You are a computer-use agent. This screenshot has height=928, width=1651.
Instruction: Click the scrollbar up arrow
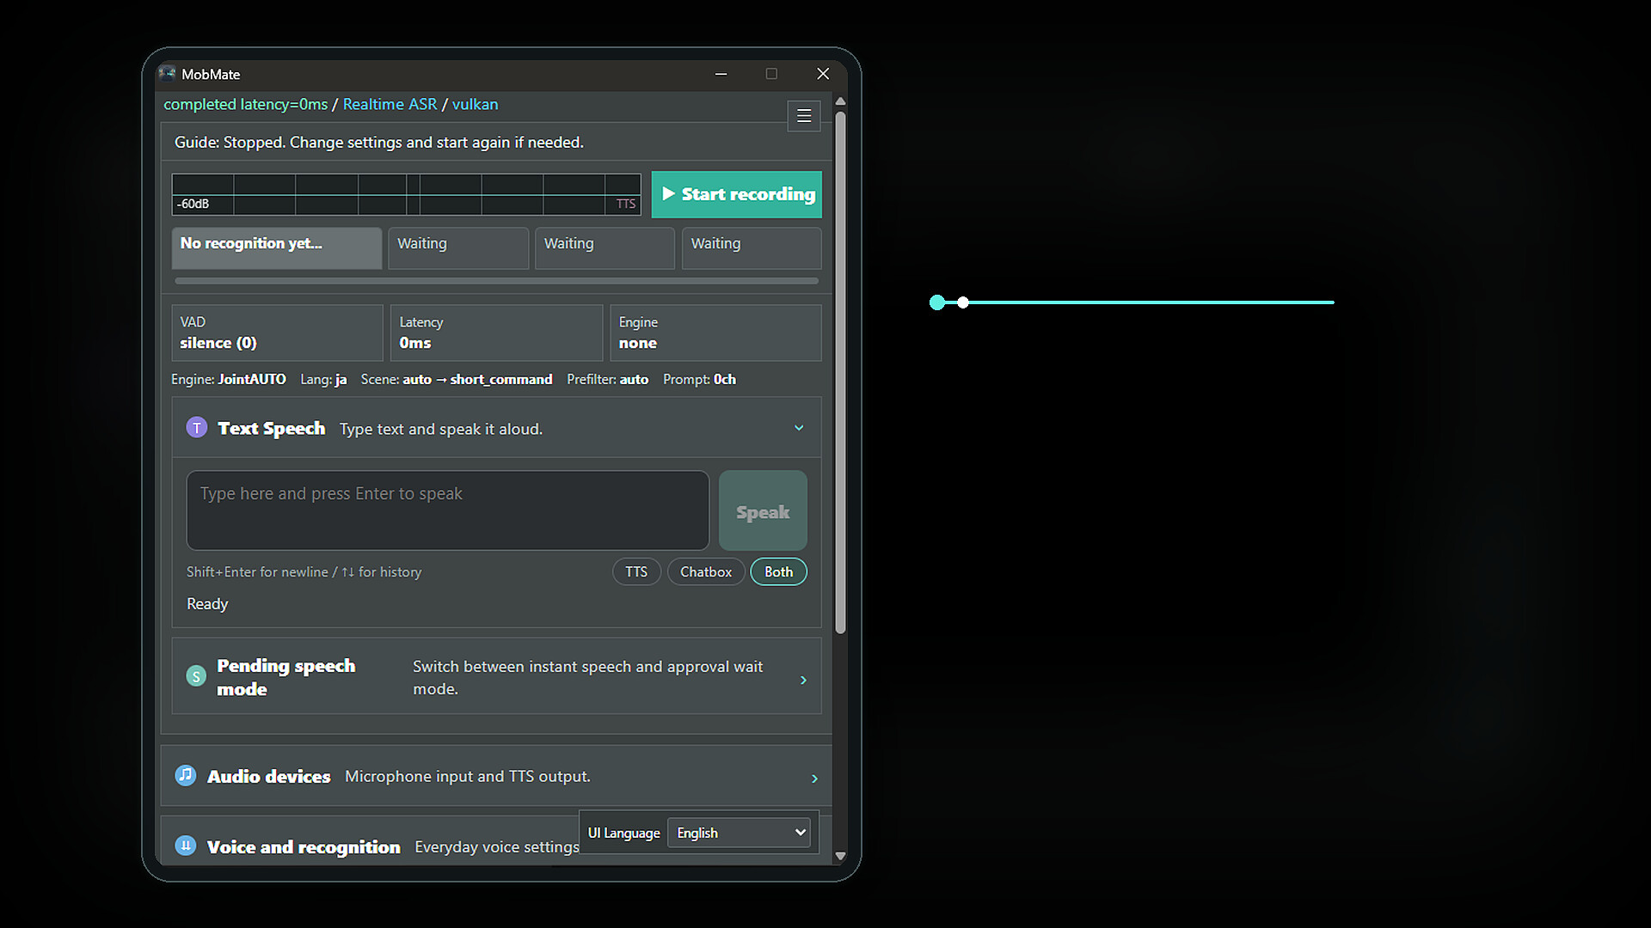coord(840,102)
